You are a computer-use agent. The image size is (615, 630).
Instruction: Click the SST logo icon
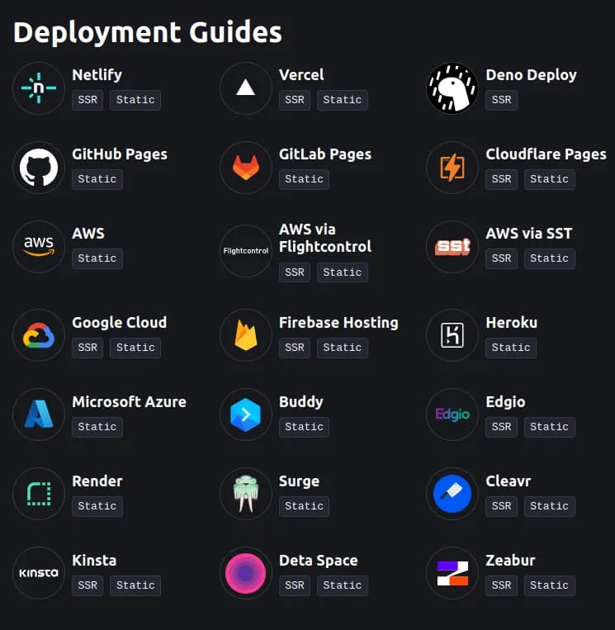point(452,246)
